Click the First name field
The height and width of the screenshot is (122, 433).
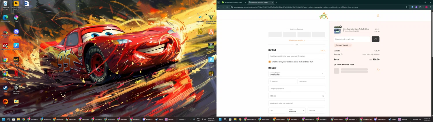click(x=282, y=81)
